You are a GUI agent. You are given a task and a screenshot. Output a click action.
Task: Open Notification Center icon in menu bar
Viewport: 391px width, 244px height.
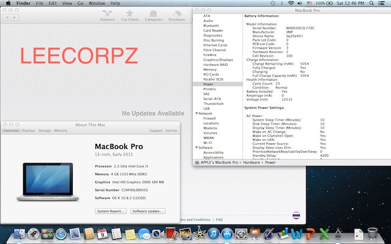381,3
